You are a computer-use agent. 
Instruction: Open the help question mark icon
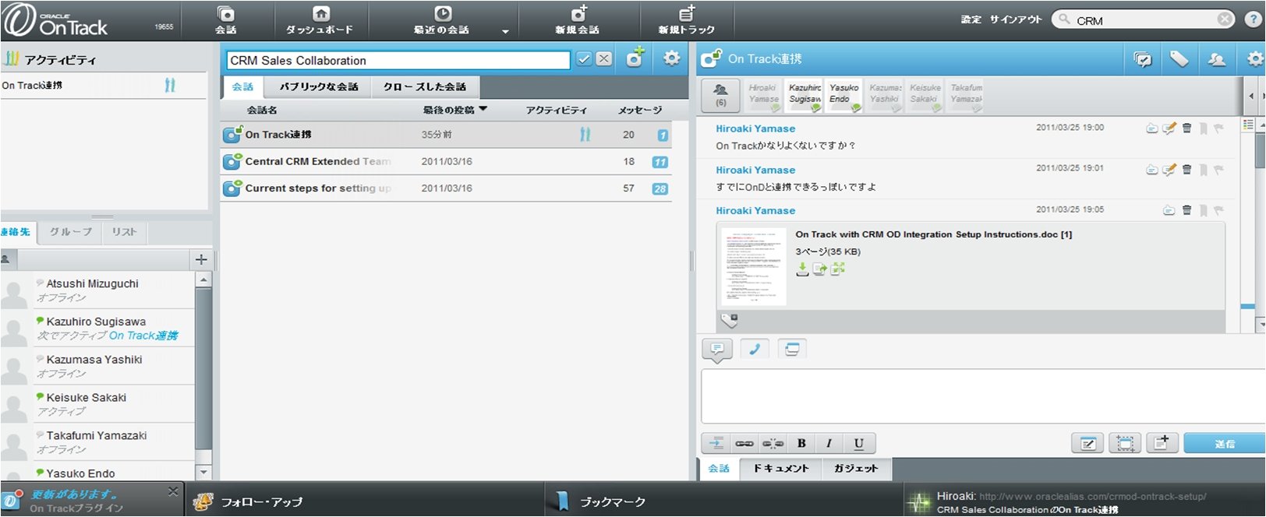[1253, 20]
